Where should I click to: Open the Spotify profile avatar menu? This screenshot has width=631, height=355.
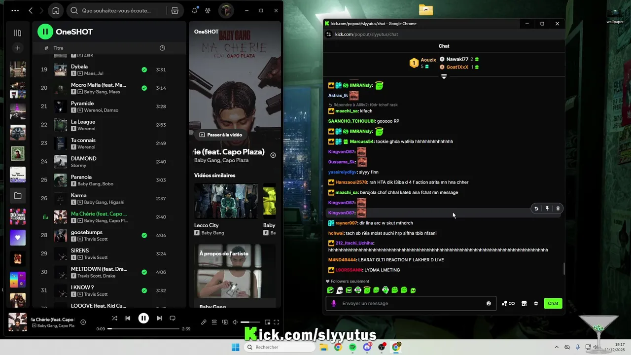(x=226, y=10)
